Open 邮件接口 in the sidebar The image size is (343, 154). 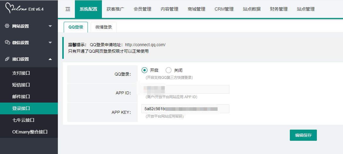click(29, 97)
